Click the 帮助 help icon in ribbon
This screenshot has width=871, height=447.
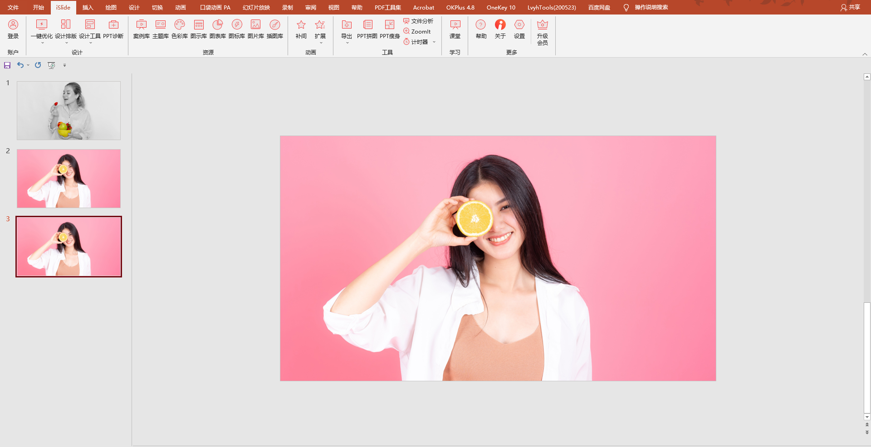pyautogui.click(x=481, y=29)
